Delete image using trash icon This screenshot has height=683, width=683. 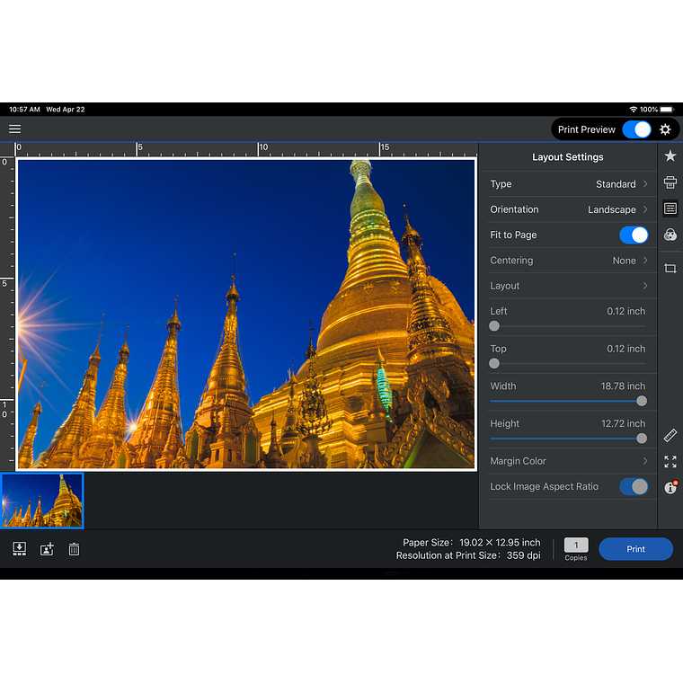[74, 549]
